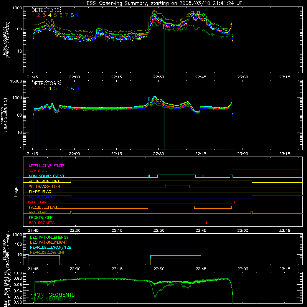Click detector 5 in front segments legend
This screenshot has height=307, width=307.
[55, 15]
